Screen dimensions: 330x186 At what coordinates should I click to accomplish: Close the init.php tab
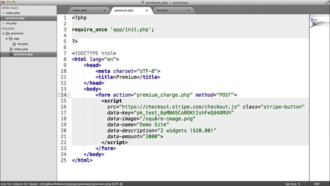click(x=189, y=10)
